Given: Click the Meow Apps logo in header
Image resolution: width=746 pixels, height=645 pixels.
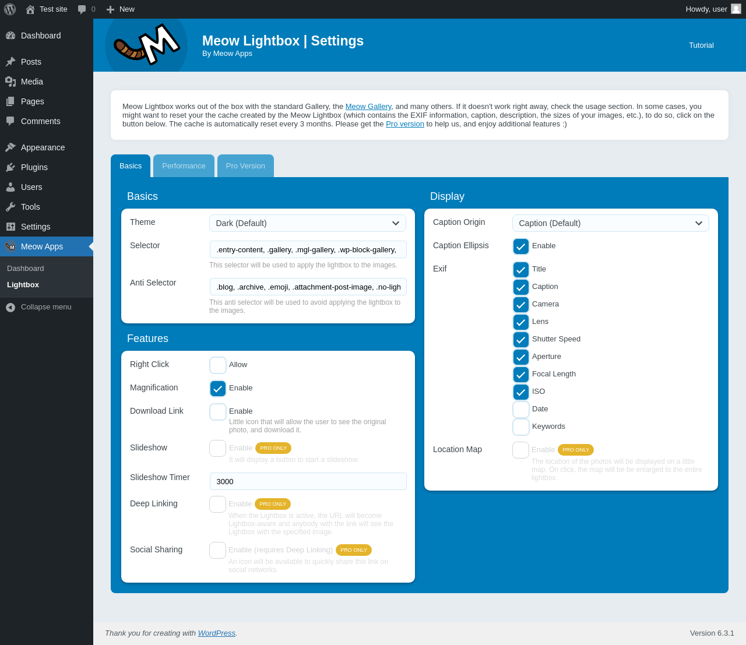Looking at the screenshot, I should pyautogui.click(x=146, y=45).
